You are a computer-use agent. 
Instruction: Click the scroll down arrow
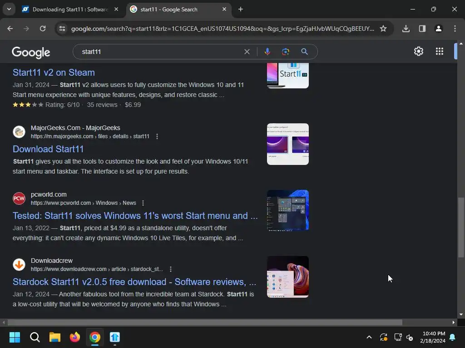click(x=461, y=314)
